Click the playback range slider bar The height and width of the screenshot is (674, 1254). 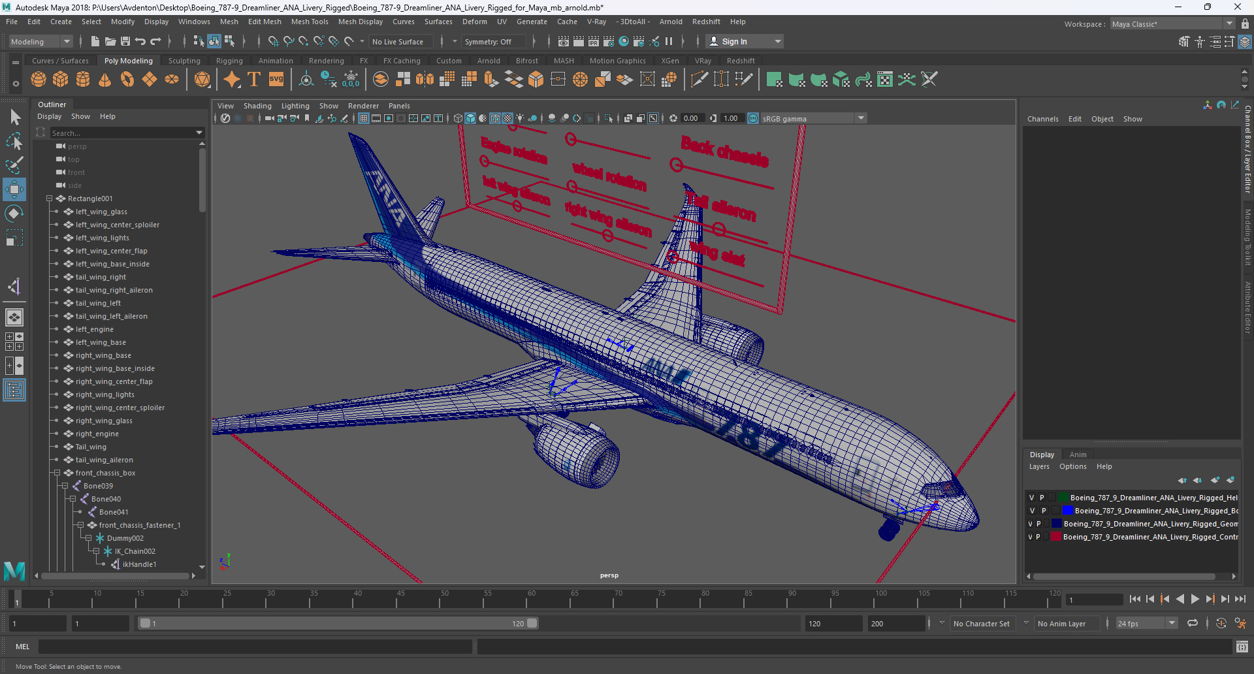338,623
